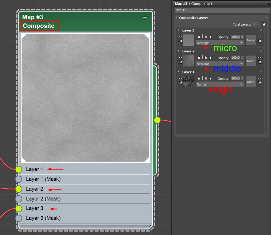The image size is (271, 235).
Task: Color correct Layer 2 mask
Action: point(259,62)
